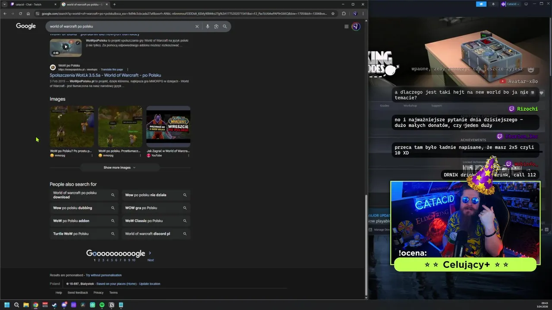Search WOW gra po Polsku
The width and height of the screenshot is (552, 310).
tap(156, 208)
